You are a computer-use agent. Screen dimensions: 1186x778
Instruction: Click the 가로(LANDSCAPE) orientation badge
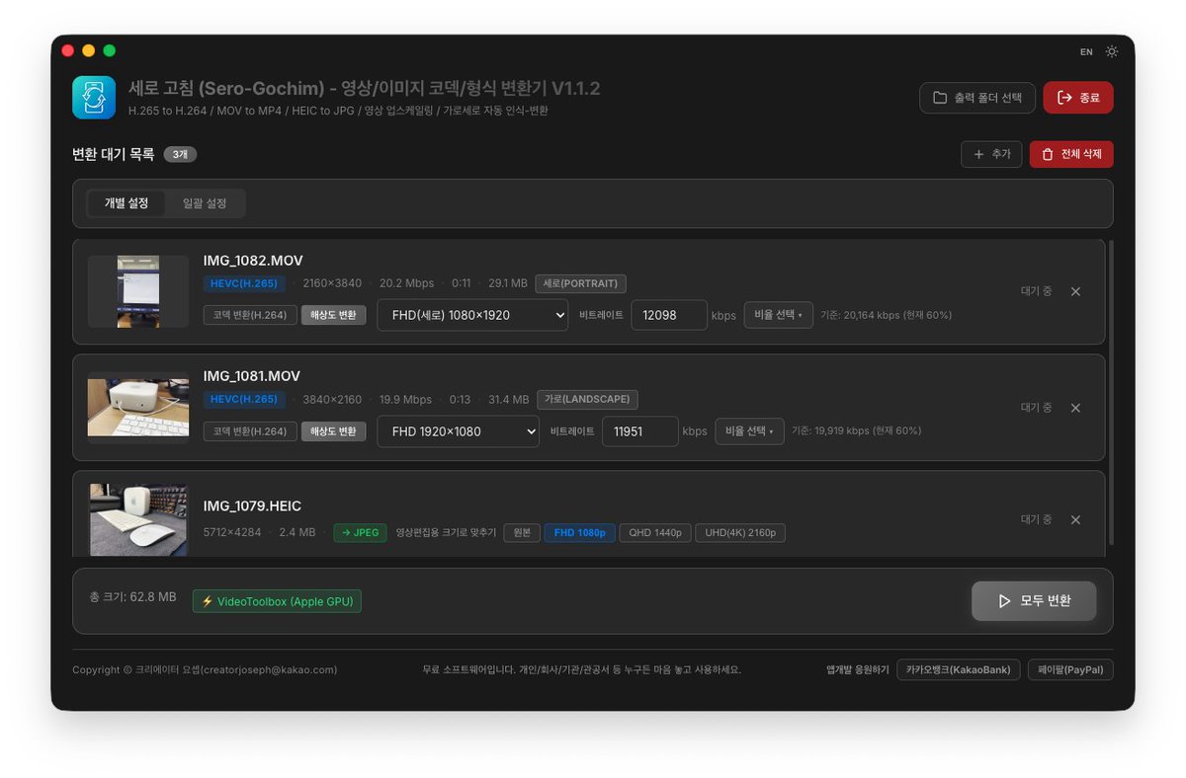coord(588,400)
